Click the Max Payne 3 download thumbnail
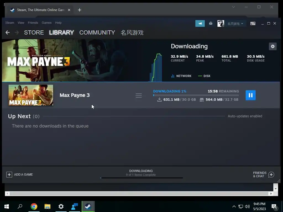 coord(31,95)
